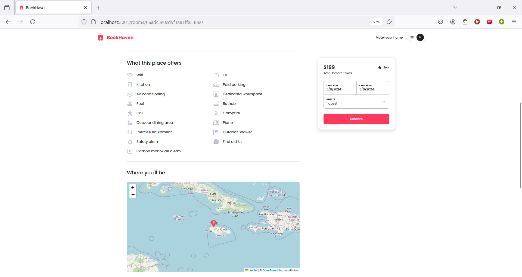List all tabs dropdown arrow
The height and width of the screenshot is (277, 522).
(x=455, y=8)
